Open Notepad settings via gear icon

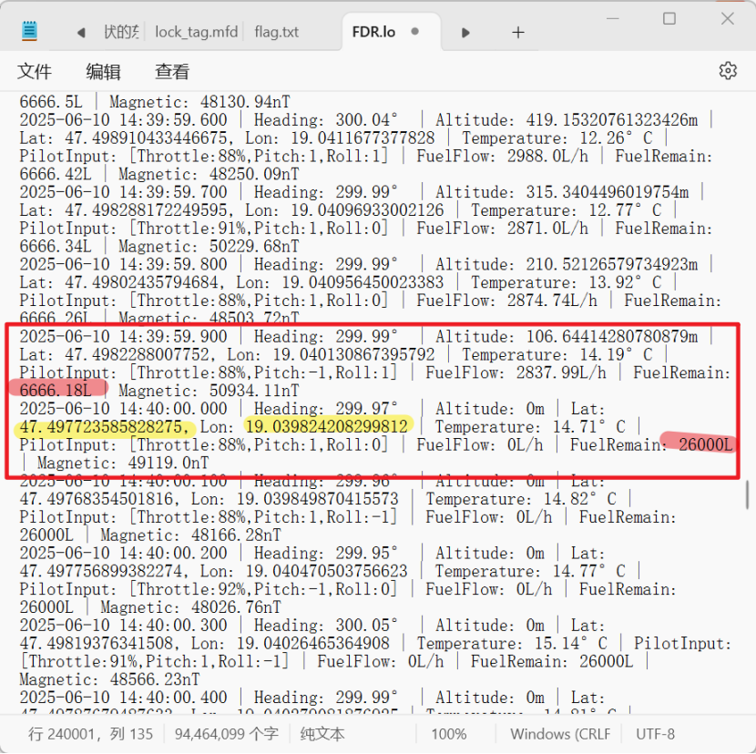click(x=727, y=71)
